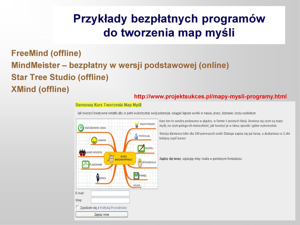Click the Imię input field

110,200
